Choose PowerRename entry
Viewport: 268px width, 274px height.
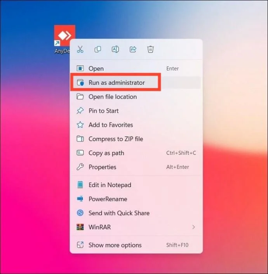tap(136, 199)
